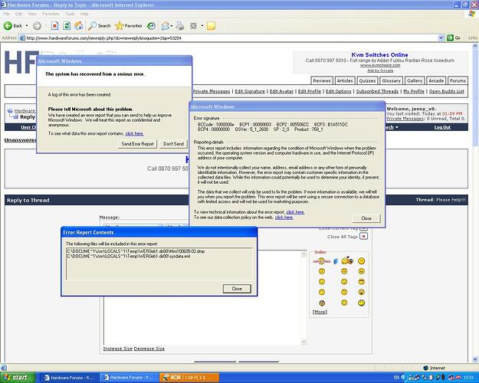The width and height of the screenshot is (479, 383).
Task: Click the IE Back arrow button
Action: (13, 26)
